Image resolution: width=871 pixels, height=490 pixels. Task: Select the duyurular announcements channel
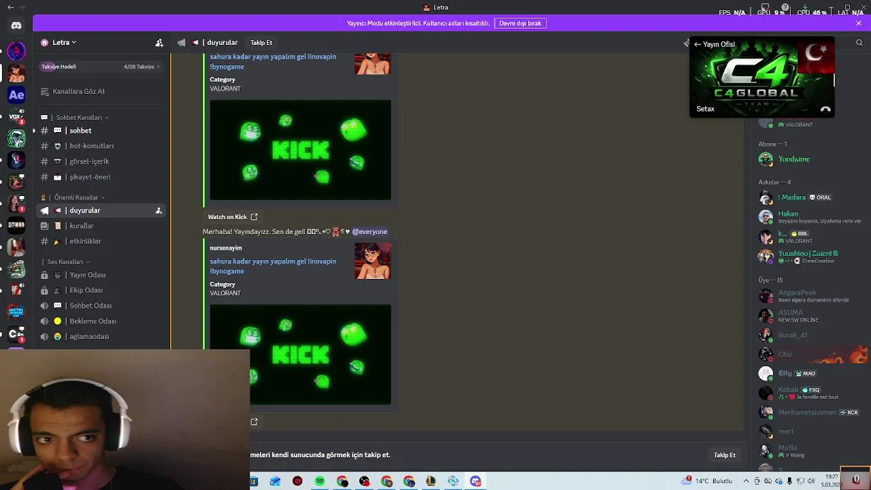coord(102,210)
